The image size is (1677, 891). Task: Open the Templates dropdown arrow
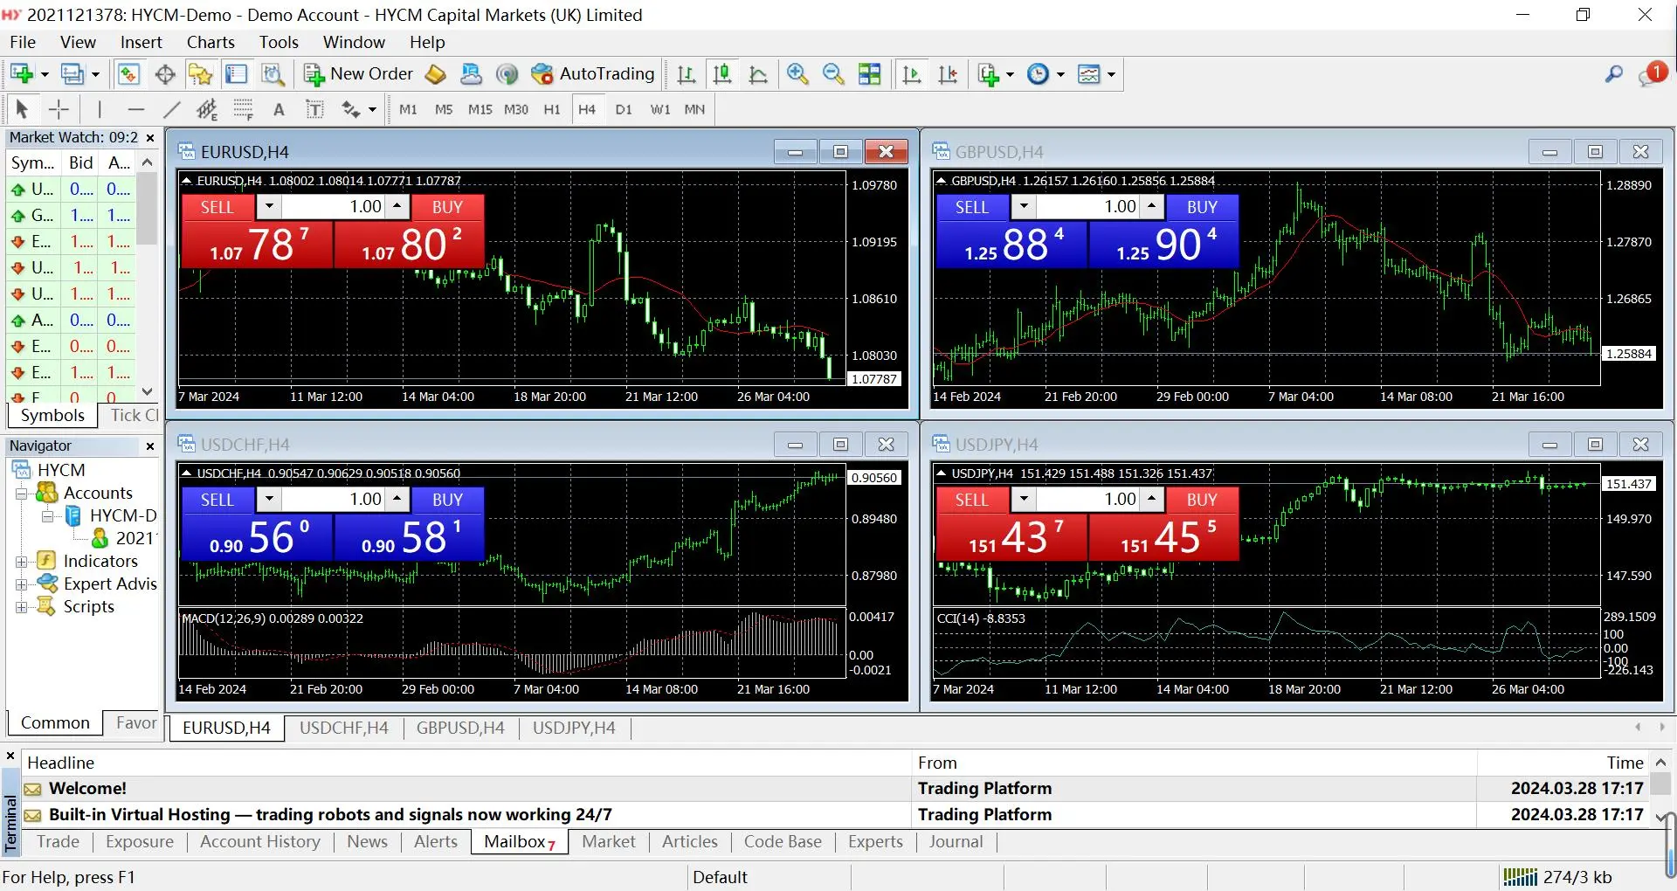pos(1111,74)
